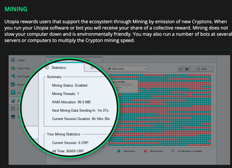Click the Block #12999 tooltip
This screenshot has height=168, width=232.
[x=125, y=86]
